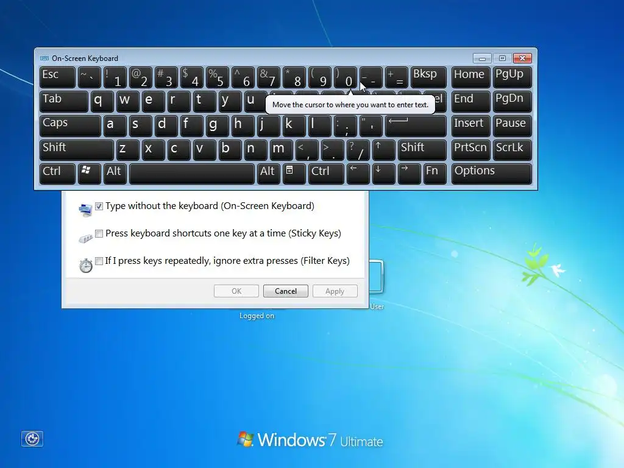The image size is (624, 468).
Task: Click the OK button
Action: [x=236, y=291]
